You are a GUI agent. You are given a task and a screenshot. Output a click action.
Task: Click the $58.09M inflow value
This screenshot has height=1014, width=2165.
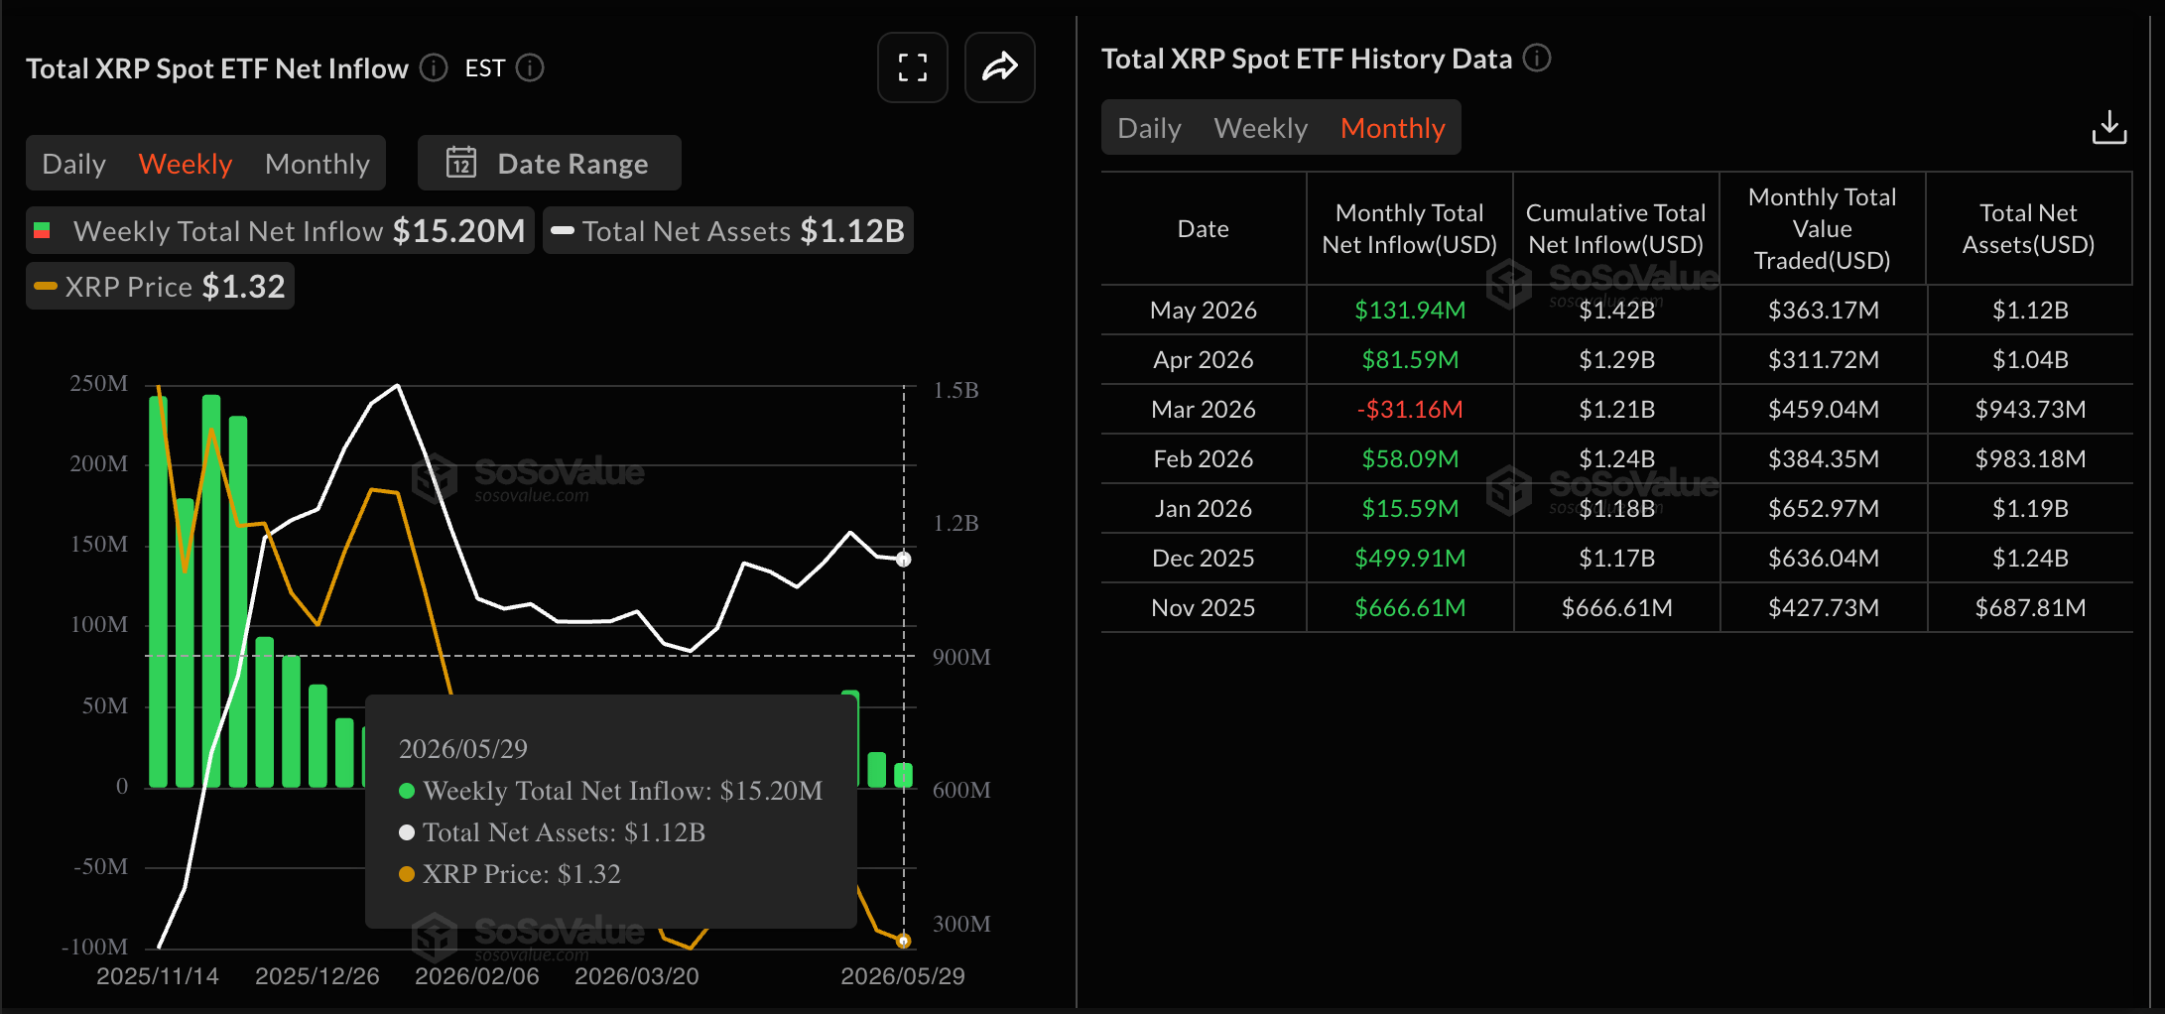point(1410,458)
